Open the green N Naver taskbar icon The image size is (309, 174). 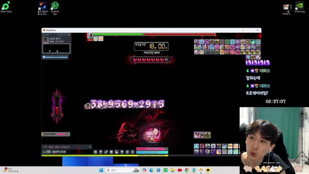tap(166, 170)
